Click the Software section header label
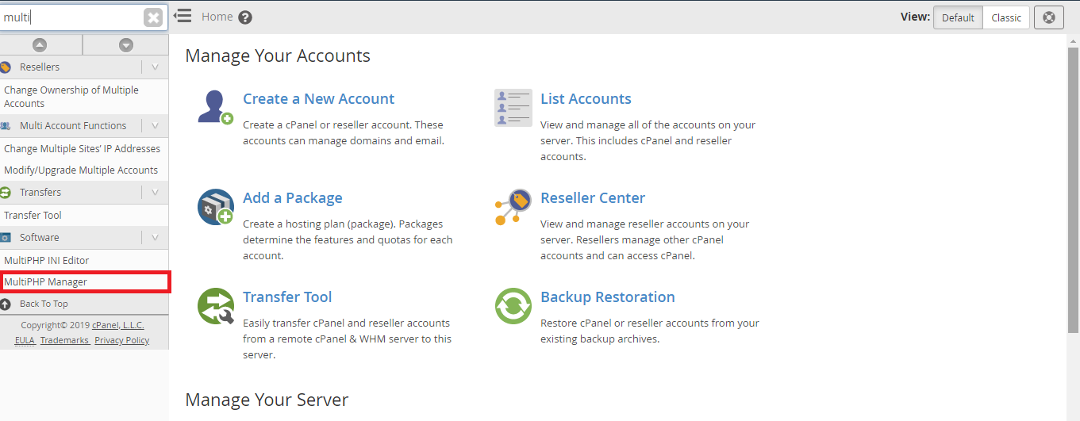Image resolution: width=1080 pixels, height=421 pixels. [40, 238]
